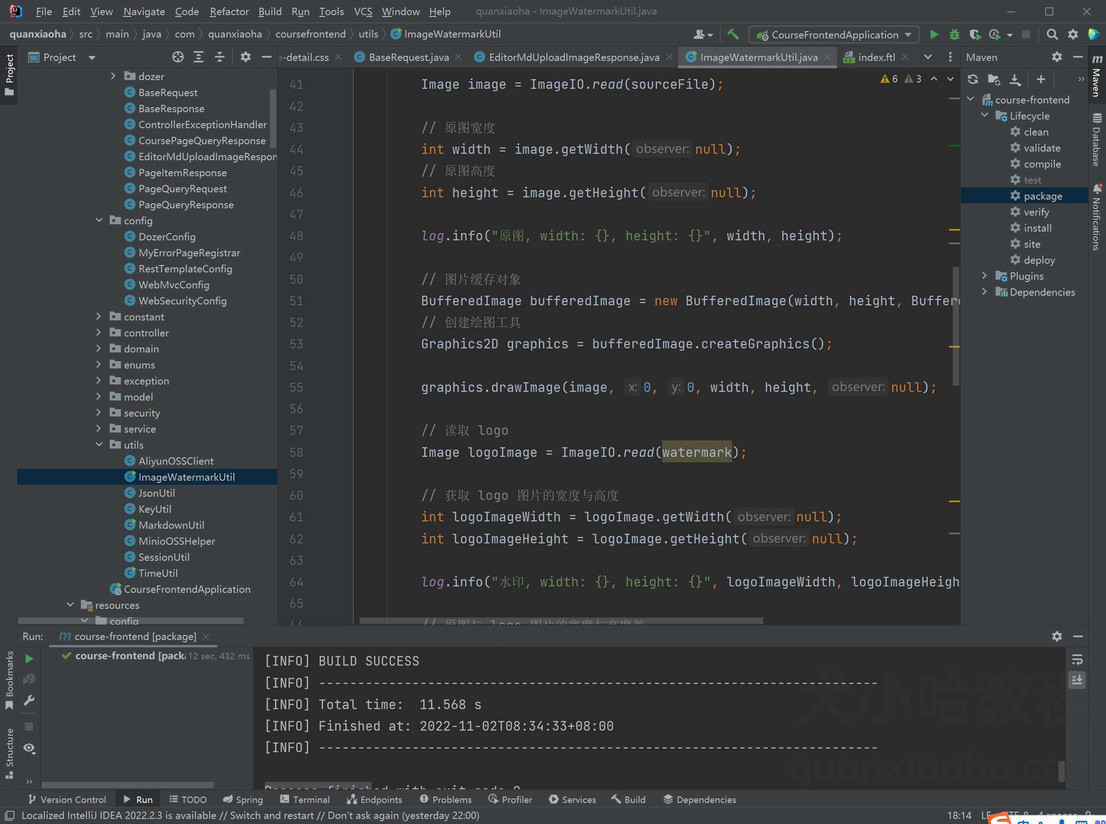Click the Debug bug icon

[x=954, y=34]
